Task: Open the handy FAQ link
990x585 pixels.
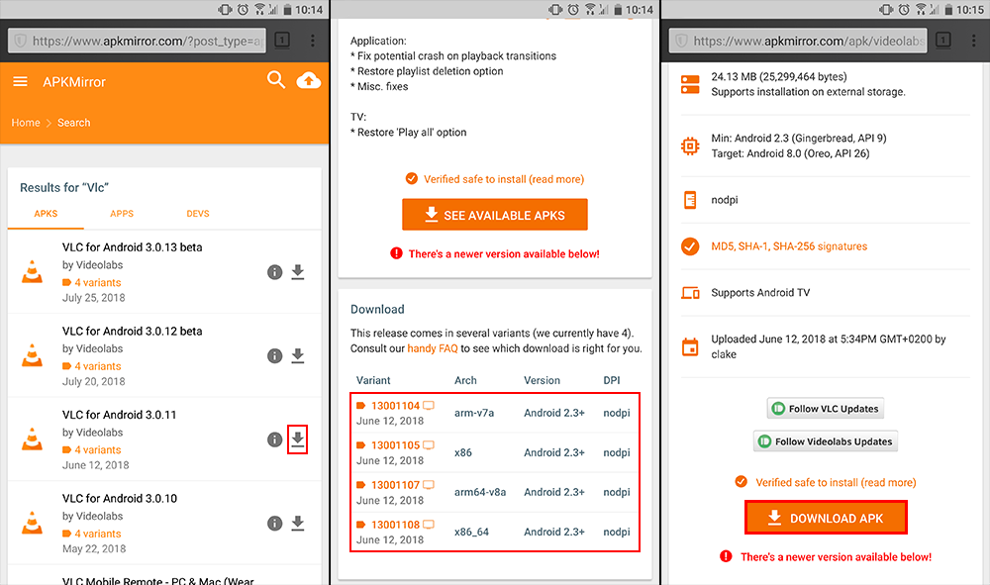Action: pyautogui.click(x=433, y=348)
